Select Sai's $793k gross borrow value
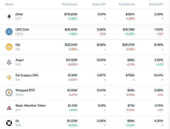This screenshot has height=129, width=170. 130,75
